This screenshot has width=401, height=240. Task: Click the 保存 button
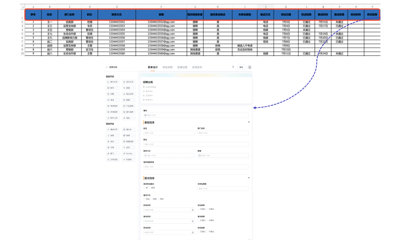(241, 67)
